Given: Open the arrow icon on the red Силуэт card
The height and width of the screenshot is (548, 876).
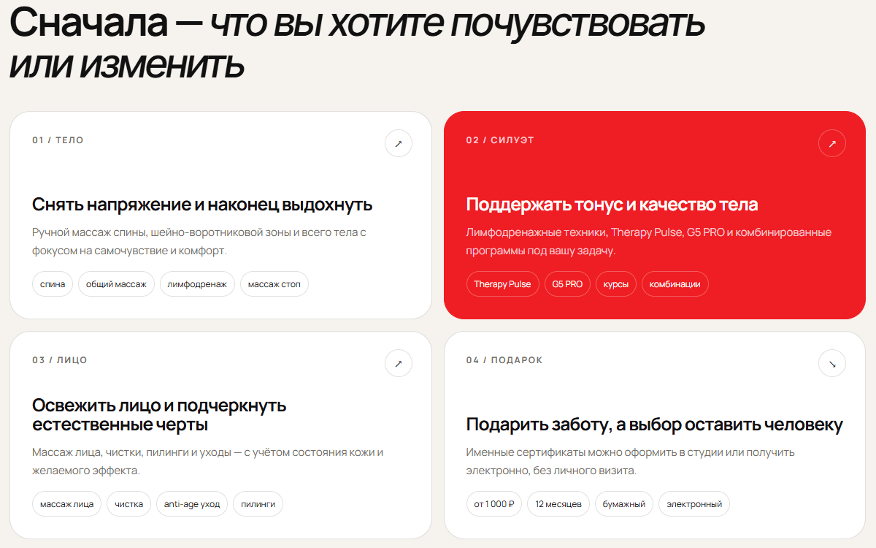Looking at the screenshot, I should (x=832, y=144).
